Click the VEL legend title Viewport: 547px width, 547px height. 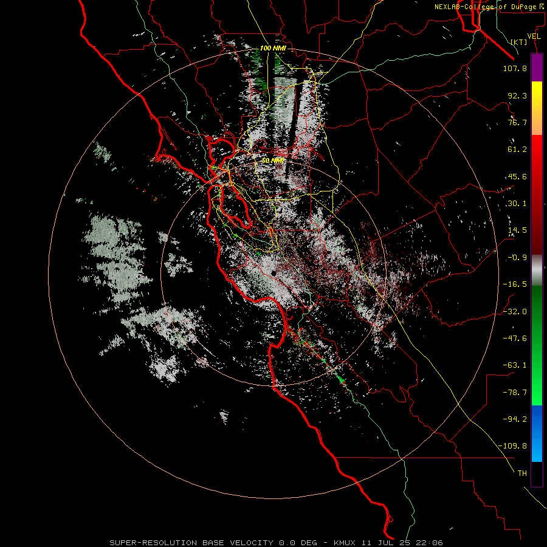pos(534,36)
